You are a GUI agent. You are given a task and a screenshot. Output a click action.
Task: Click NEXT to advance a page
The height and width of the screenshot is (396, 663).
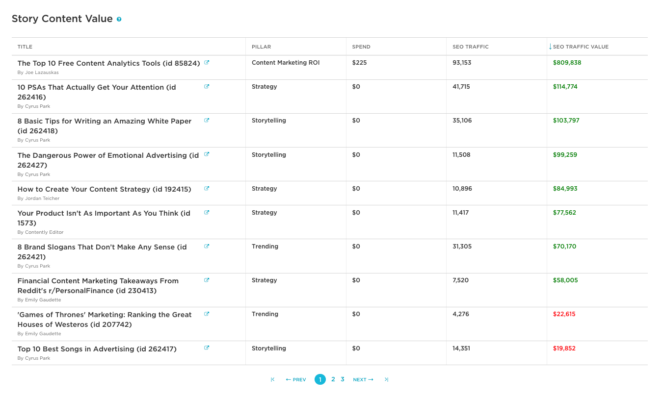point(363,379)
